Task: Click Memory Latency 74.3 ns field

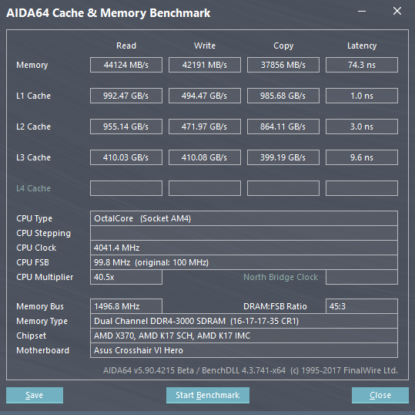Action: click(x=362, y=65)
